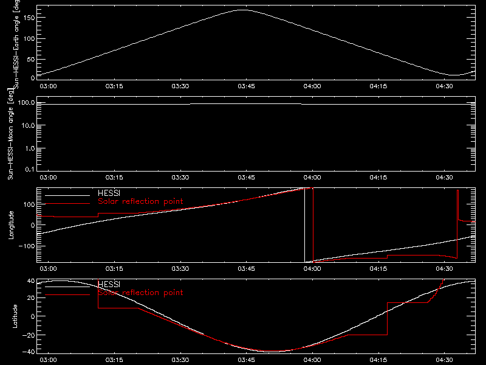
Task: Select the 150 tick label on Earth angle plot
Action: pyautogui.click(x=29, y=18)
